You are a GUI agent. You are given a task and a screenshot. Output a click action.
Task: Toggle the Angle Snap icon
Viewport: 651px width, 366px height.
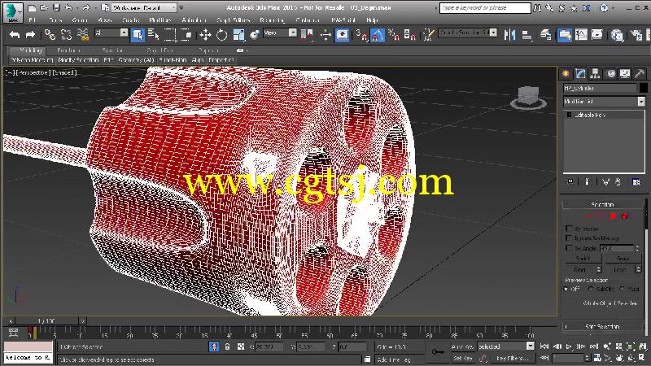378,35
